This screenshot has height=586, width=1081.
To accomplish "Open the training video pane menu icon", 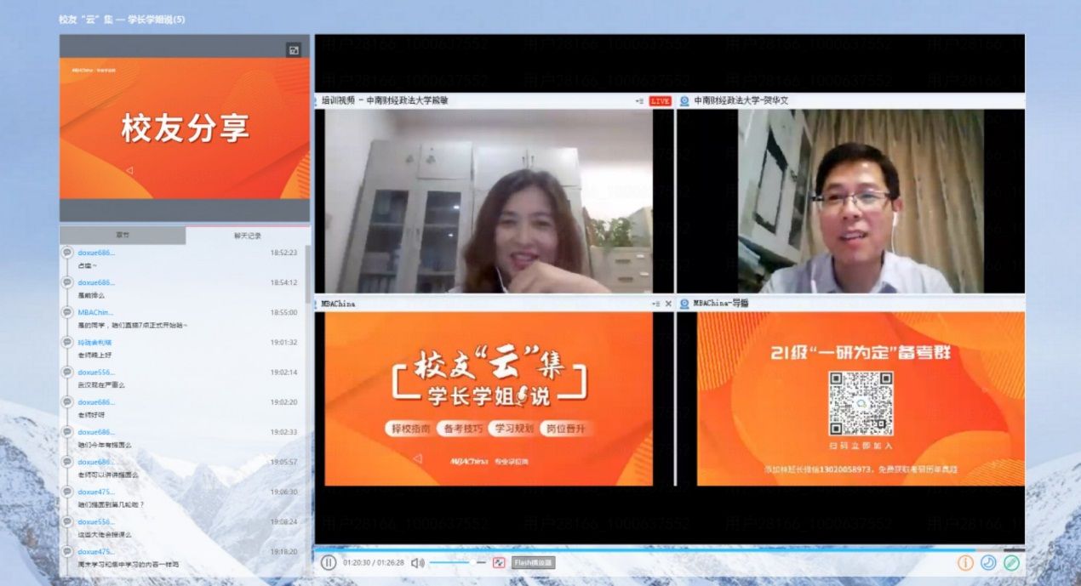I will (639, 100).
